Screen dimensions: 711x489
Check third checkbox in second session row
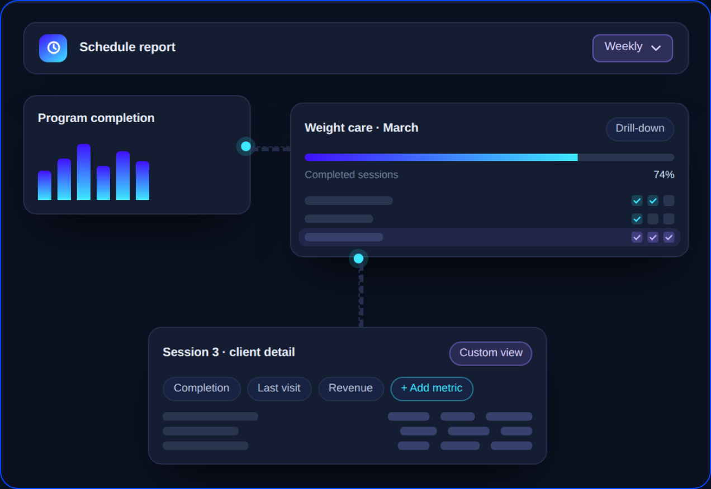point(669,219)
